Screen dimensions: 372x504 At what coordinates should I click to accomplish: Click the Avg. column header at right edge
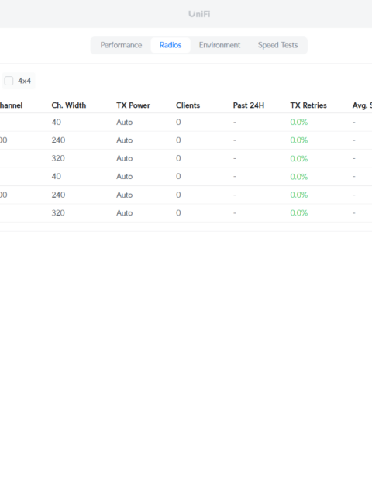(362, 105)
